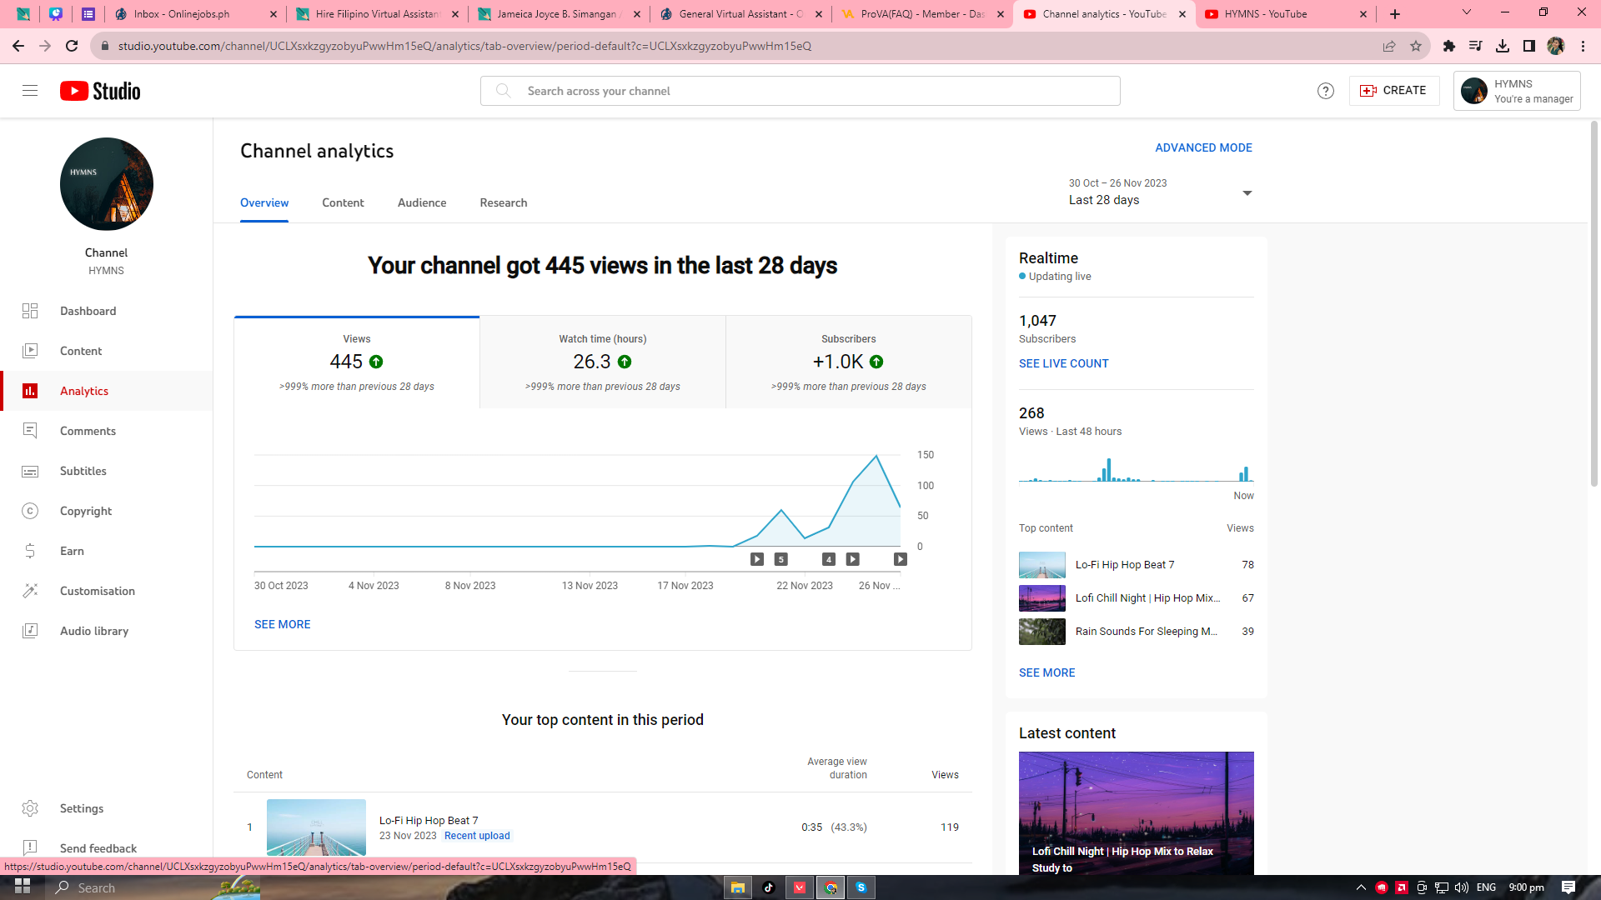Click the CREATE button
Image resolution: width=1601 pixels, height=900 pixels.
(1393, 91)
